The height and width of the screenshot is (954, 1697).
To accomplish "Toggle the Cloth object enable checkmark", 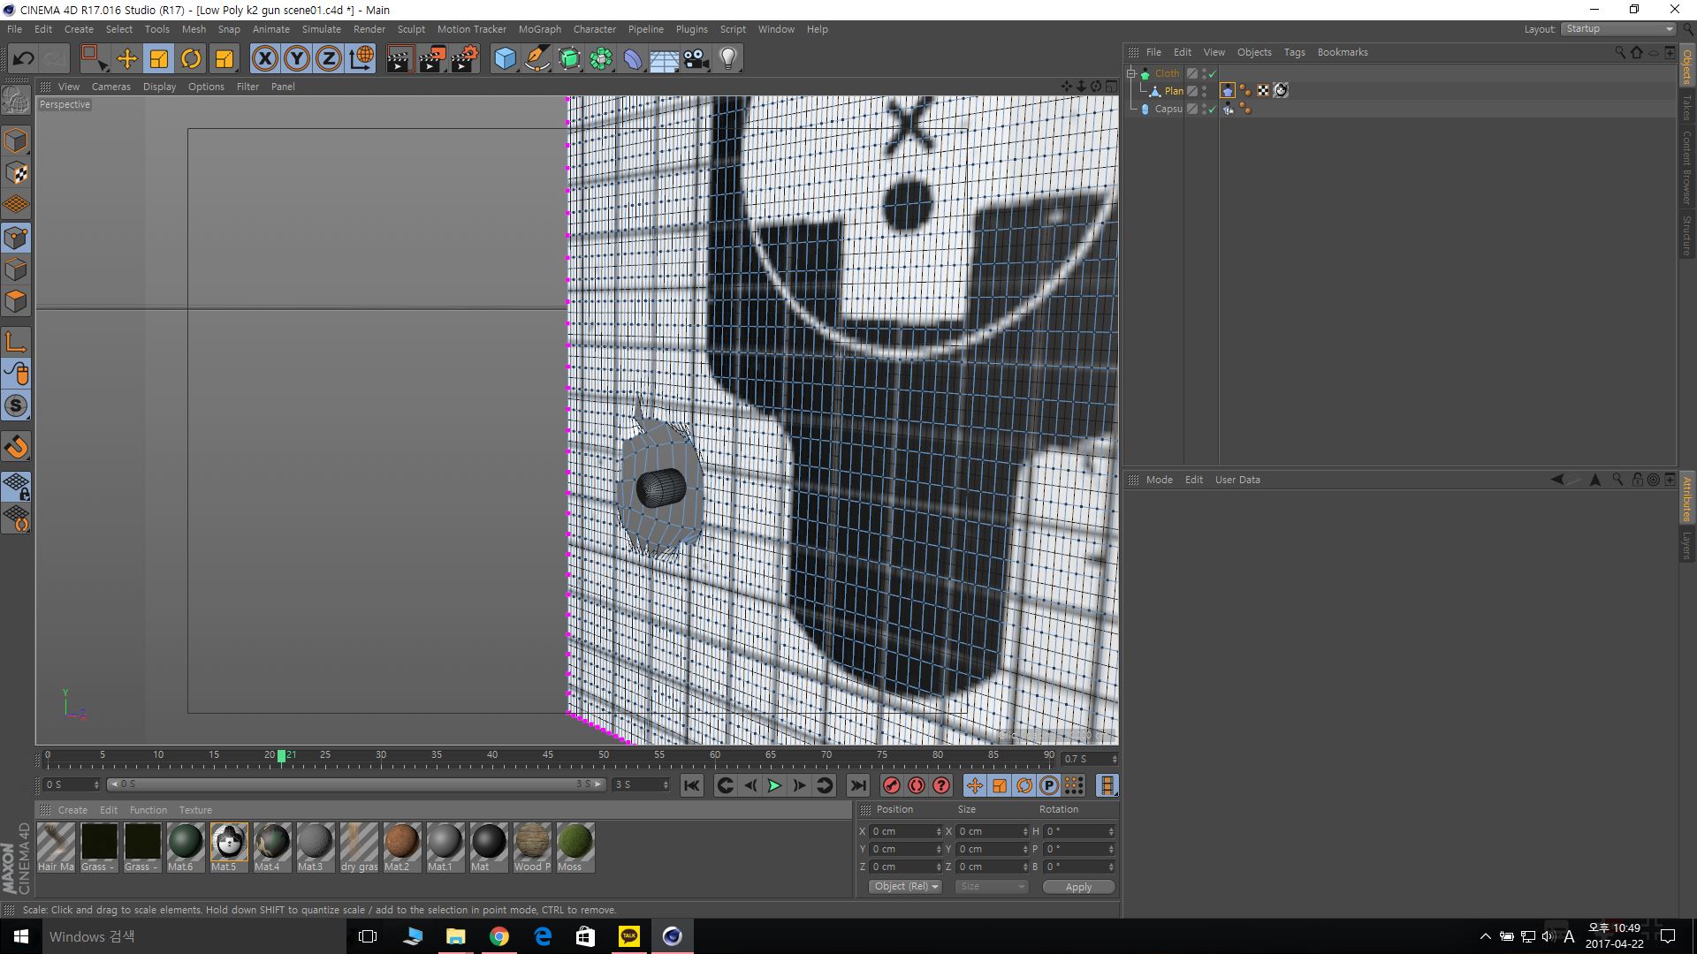I will click(x=1213, y=73).
